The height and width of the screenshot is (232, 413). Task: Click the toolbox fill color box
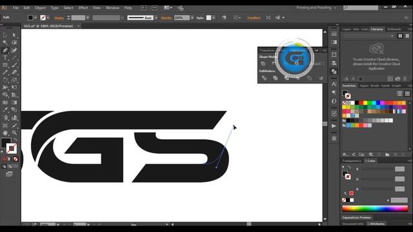click(6, 143)
